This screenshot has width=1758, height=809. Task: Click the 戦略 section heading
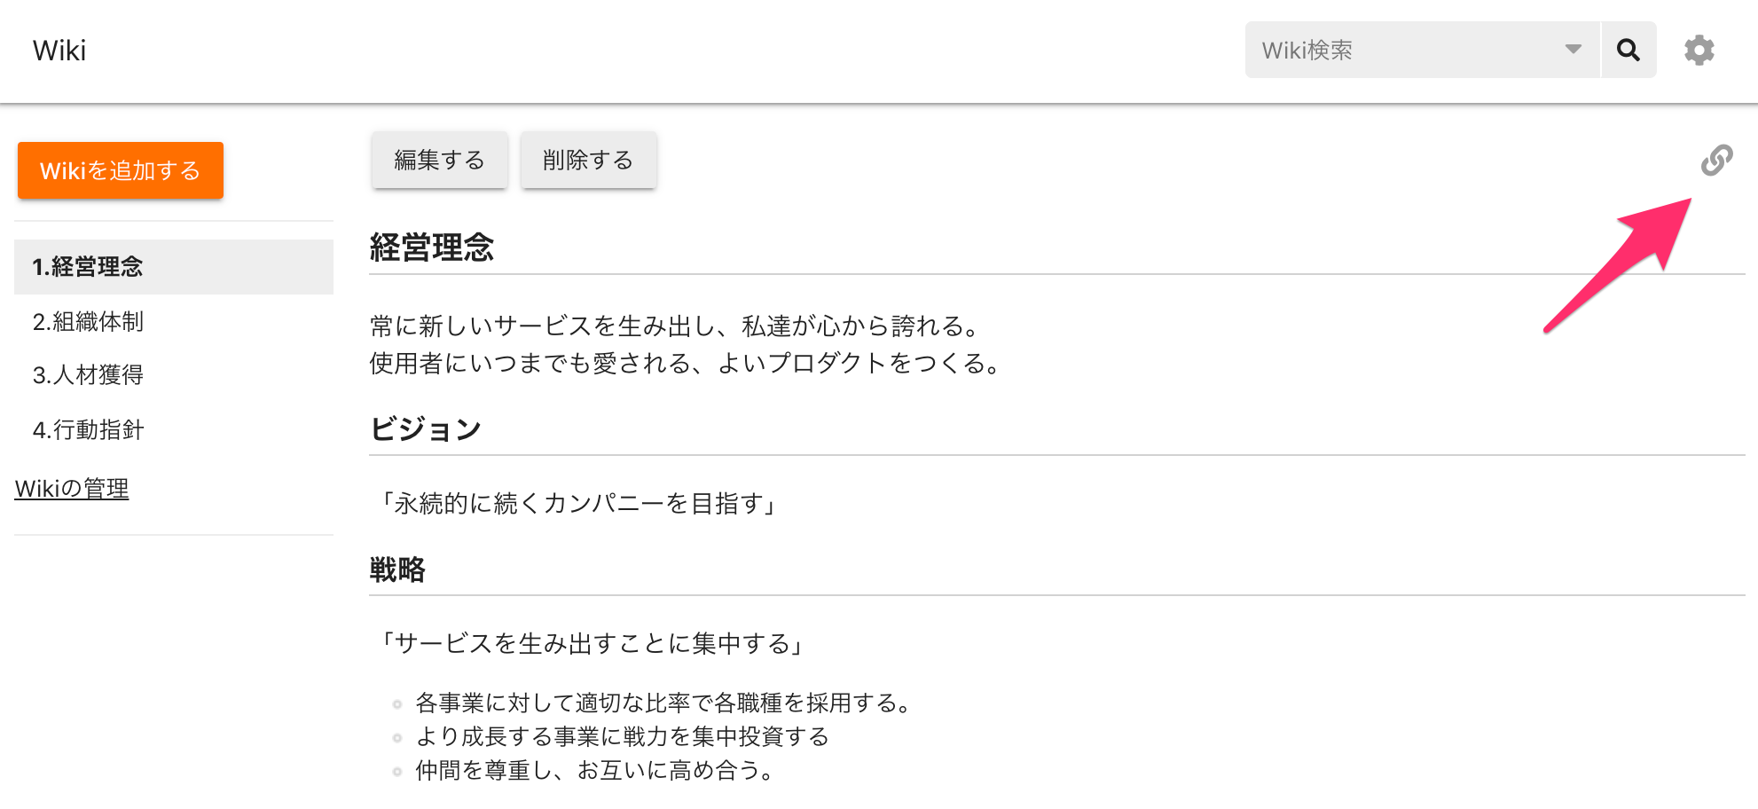tap(397, 569)
